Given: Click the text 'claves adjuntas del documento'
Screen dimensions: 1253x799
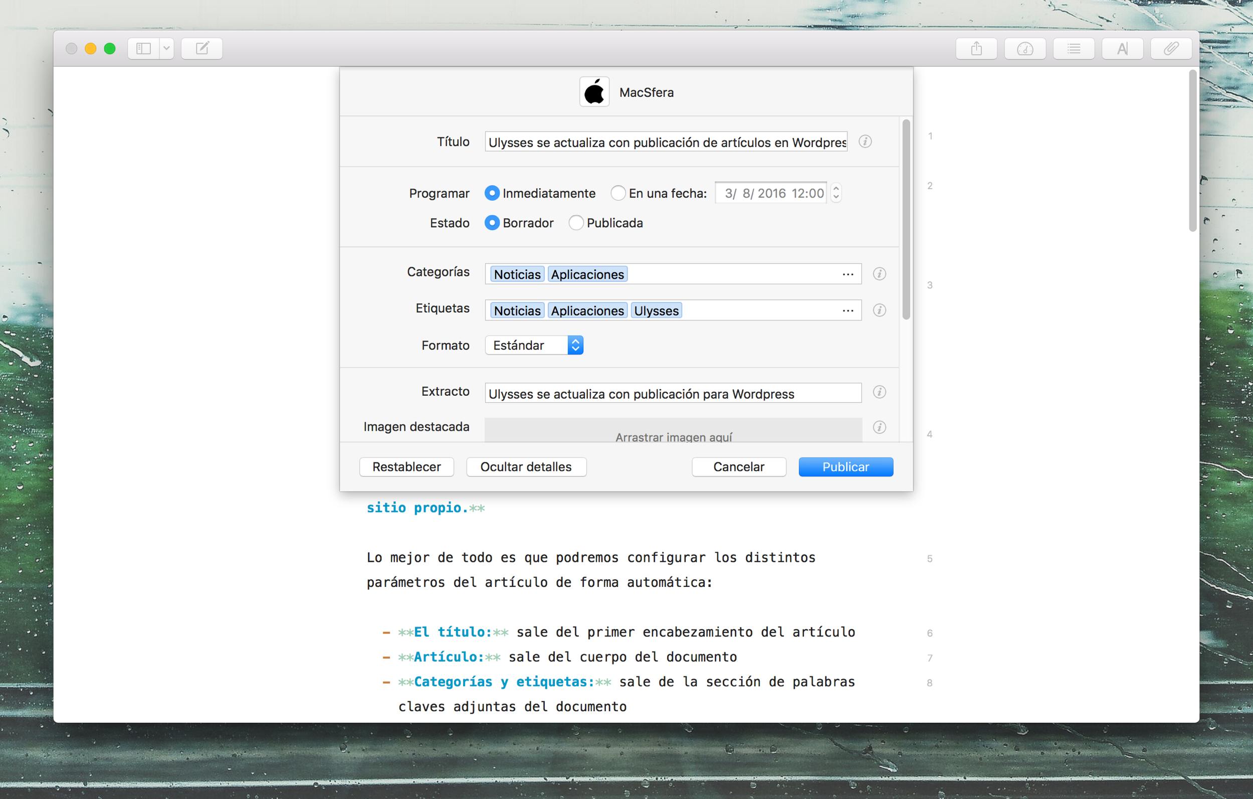Looking at the screenshot, I should point(513,707).
